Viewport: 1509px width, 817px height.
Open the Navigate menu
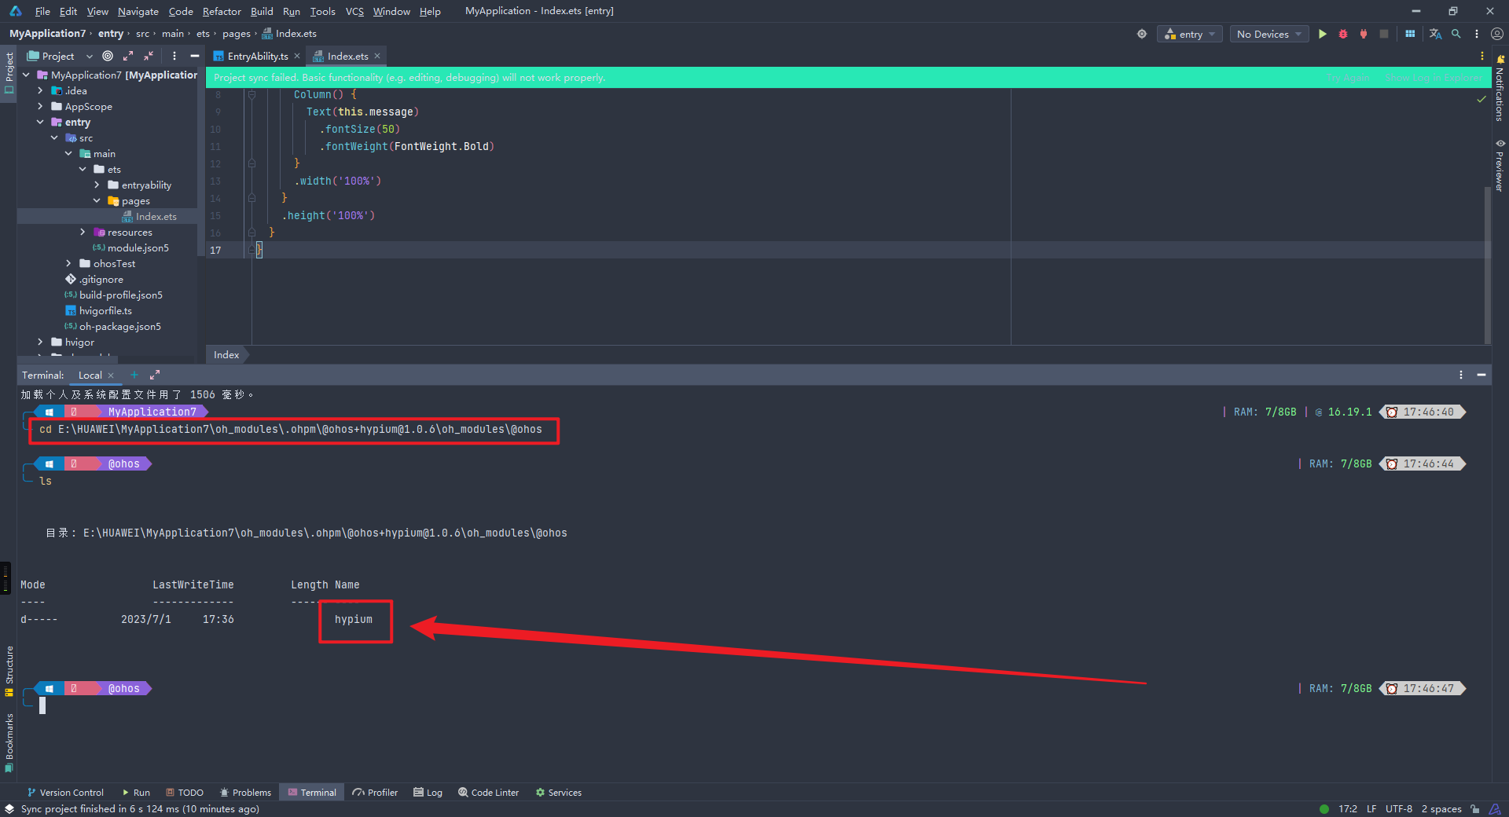138,11
